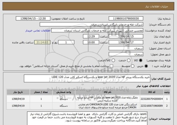Click the quantity cell in the scanner row
The width and height of the screenshot is (177, 125).
[41, 106]
